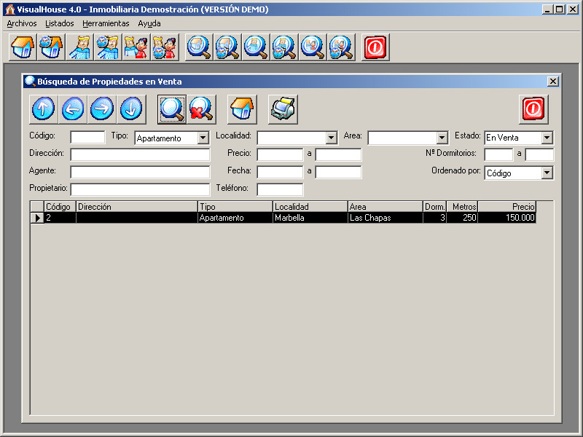Click the Teléfono input field
This screenshot has width=583, height=437.
coord(280,189)
